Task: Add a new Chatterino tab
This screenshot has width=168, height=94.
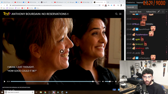Action: point(140,7)
